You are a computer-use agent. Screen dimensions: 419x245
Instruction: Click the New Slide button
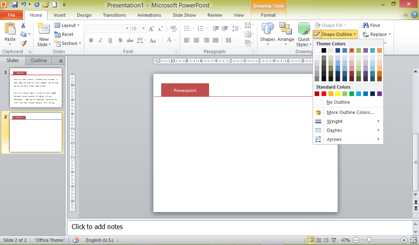tap(43, 33)
